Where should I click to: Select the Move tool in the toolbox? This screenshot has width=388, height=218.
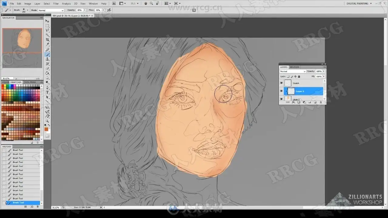point(47,21)
